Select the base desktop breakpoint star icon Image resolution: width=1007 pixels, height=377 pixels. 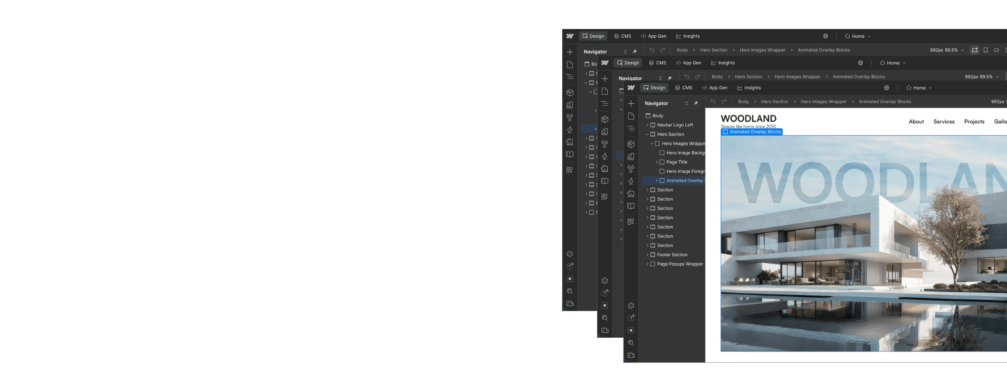click(x=974, y=50)
